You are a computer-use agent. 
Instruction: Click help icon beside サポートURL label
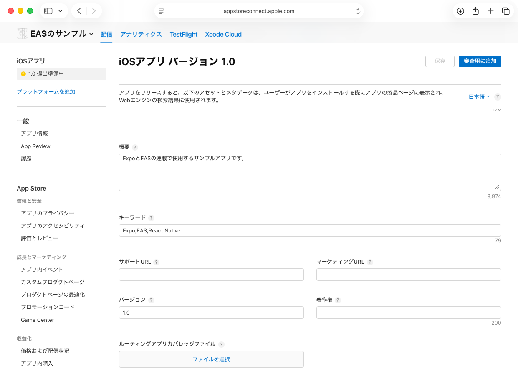point(157,262)
